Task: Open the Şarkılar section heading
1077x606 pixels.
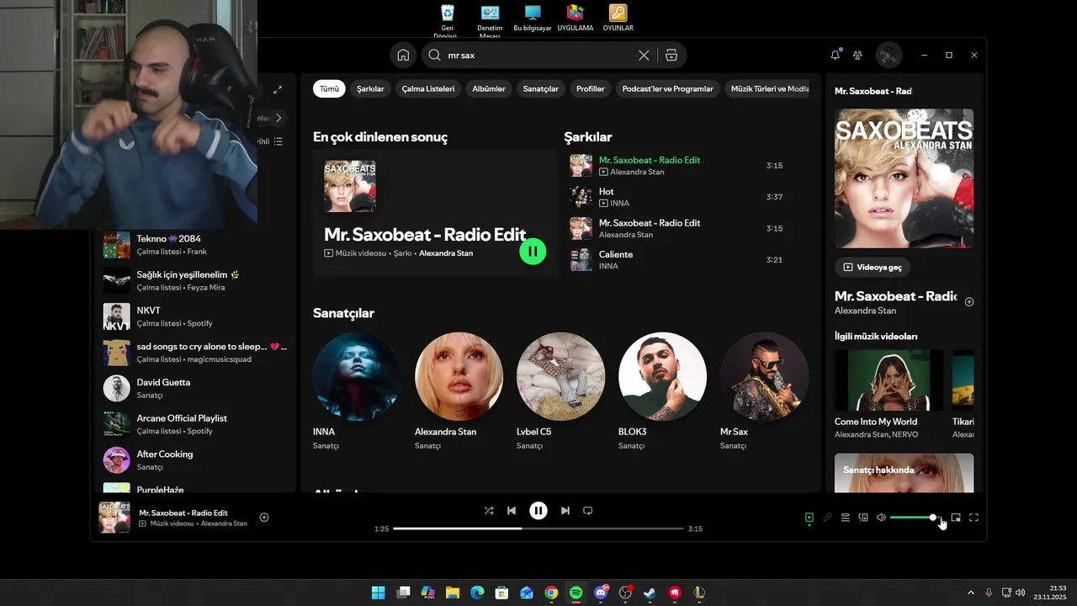Action: click(x=588, y=136)
